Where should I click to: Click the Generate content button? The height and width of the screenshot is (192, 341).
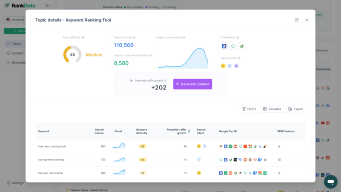[x=192, y=84]
